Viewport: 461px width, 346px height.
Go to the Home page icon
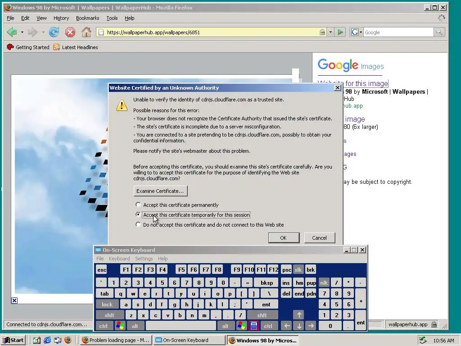[86, 32]
